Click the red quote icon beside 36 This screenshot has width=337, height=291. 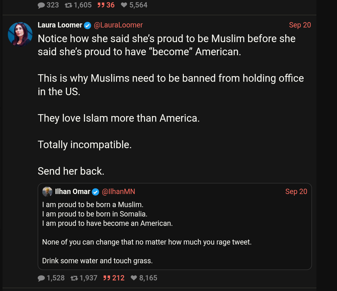coord(100,5)
